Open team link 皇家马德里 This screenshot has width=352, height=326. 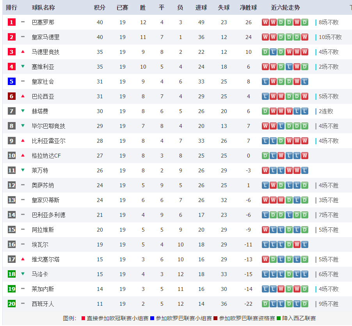[x=45, y=37]
